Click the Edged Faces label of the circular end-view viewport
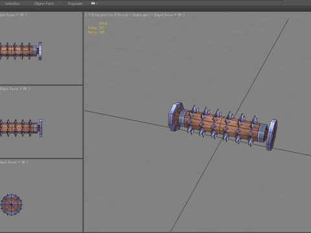The height and width of the screenshot is (233, 311). pos(8,162)
